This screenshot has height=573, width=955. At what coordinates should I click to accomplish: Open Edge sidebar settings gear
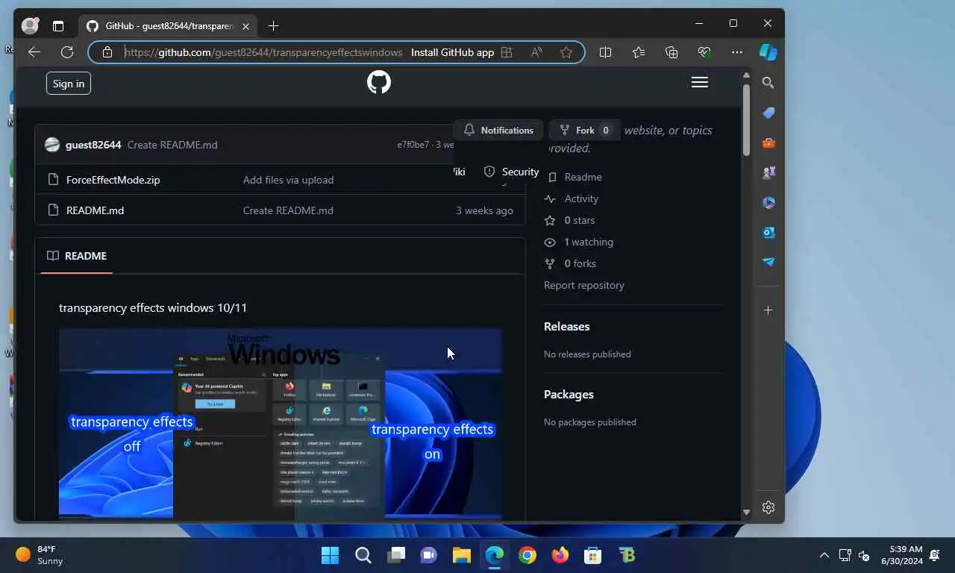[768, 507]
